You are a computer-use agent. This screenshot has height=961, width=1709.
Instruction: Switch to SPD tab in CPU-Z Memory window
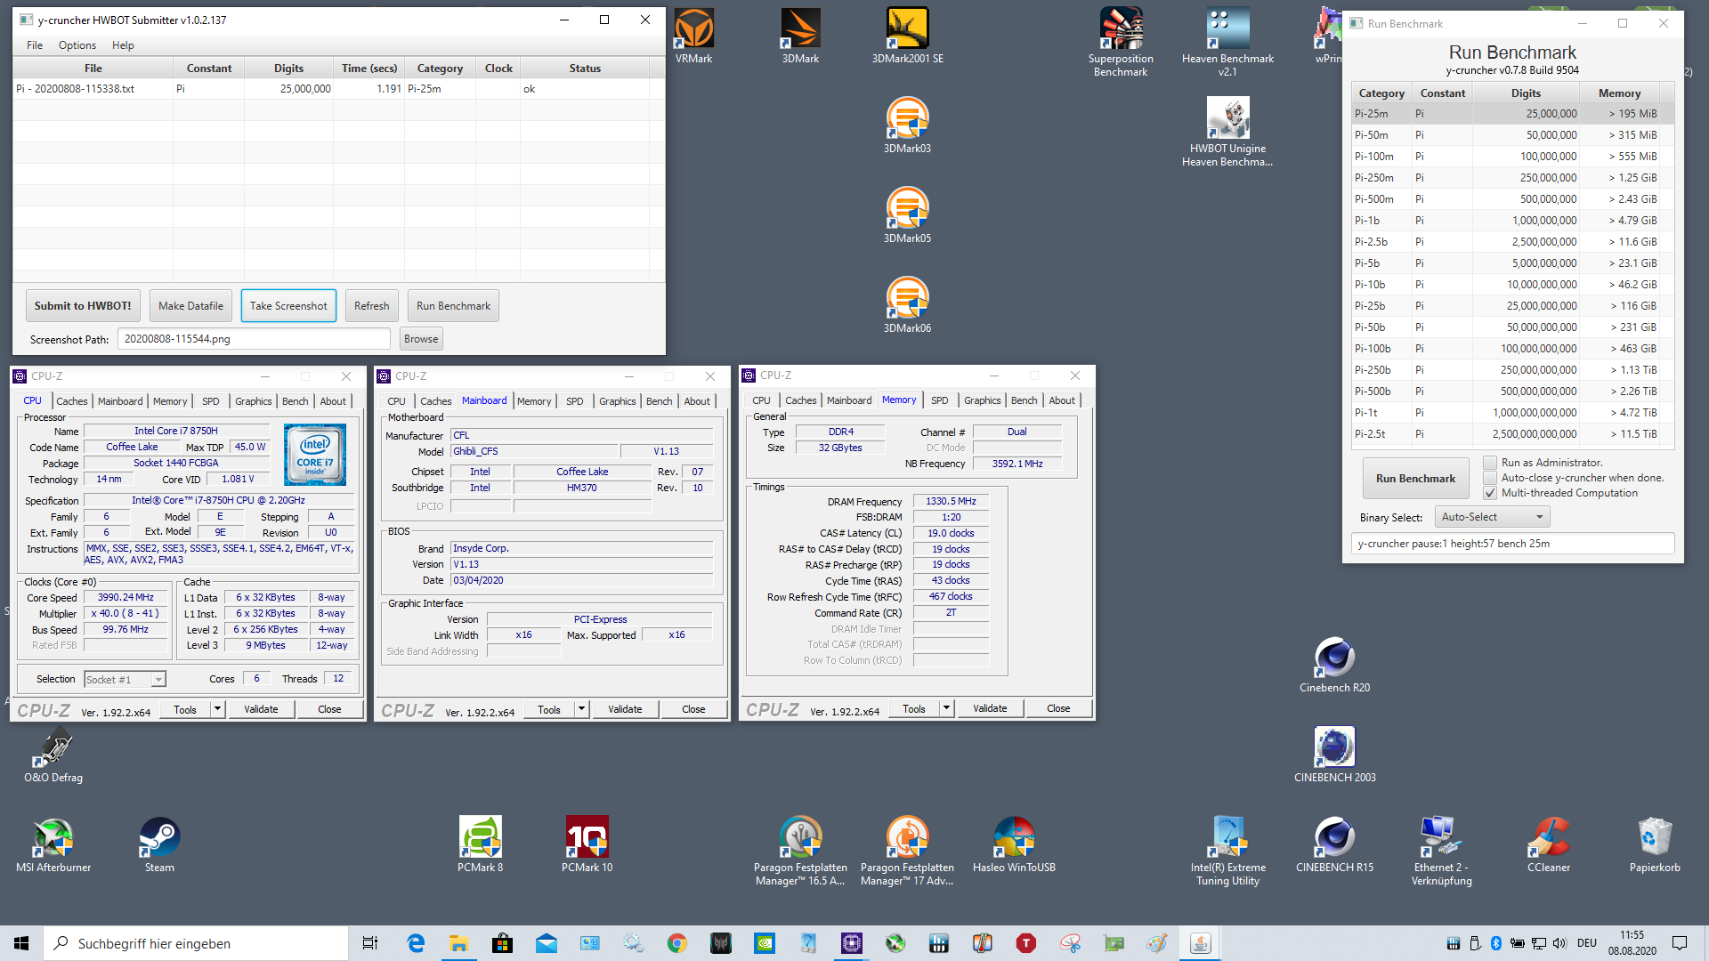tap(940, 400)
